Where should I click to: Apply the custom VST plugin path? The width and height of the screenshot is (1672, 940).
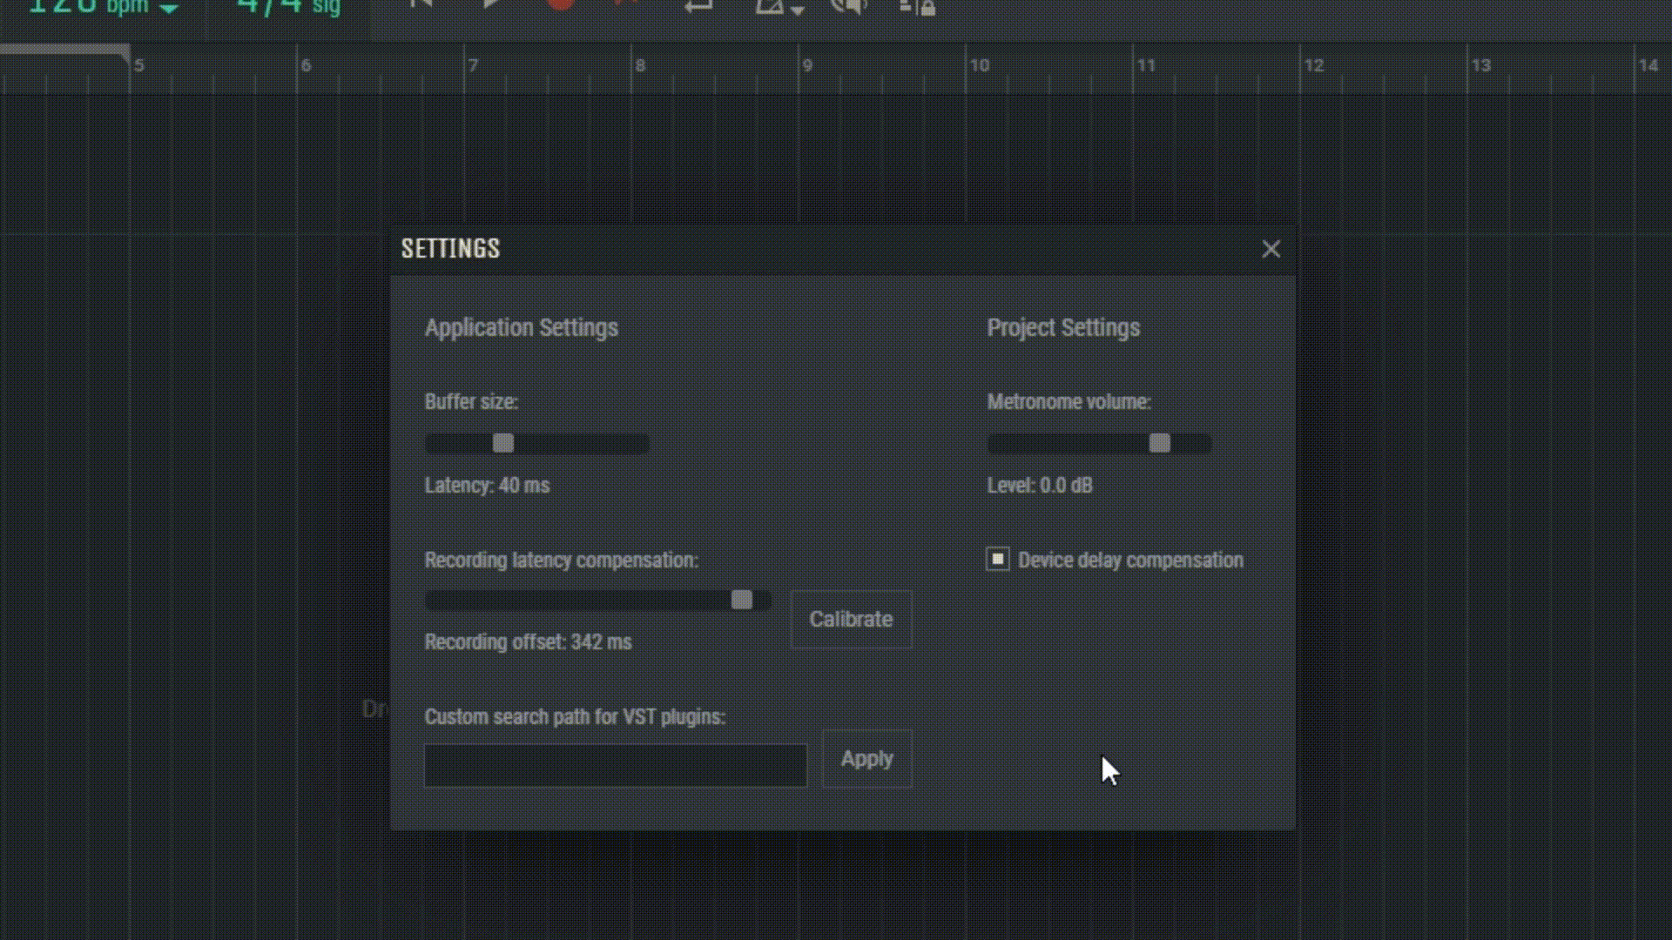click(x=866, y=758)
